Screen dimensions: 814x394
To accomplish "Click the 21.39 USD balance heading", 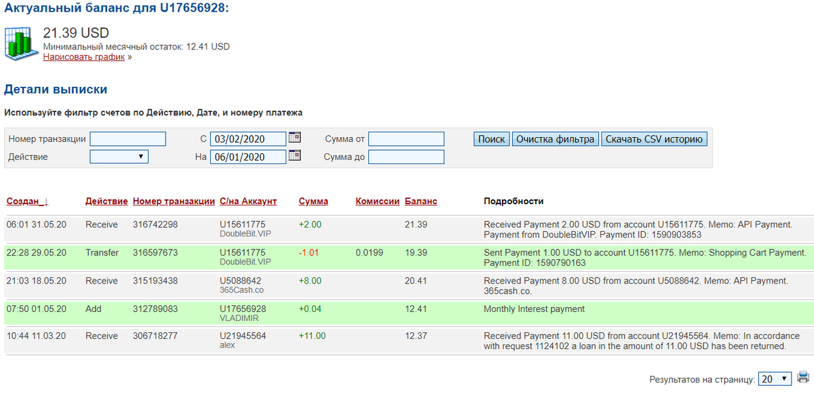I will (76, 33).
